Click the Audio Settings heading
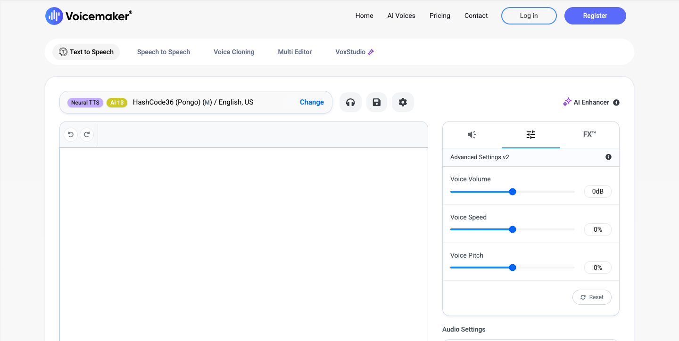 click(x=464, y=329)
